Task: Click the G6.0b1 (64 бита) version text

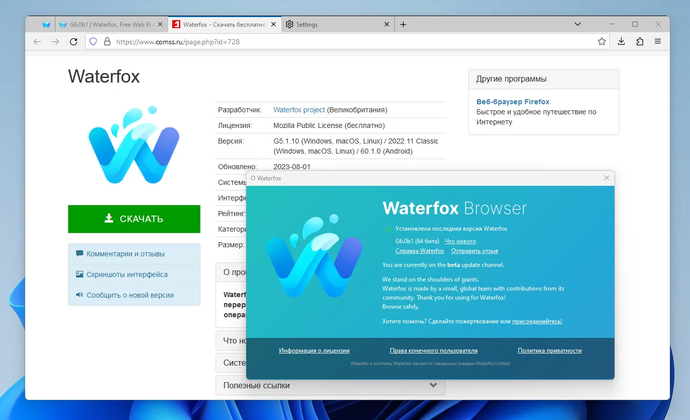Action: tap(417, 241)
